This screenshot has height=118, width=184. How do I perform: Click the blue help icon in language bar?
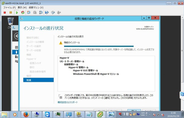[138, 114]
